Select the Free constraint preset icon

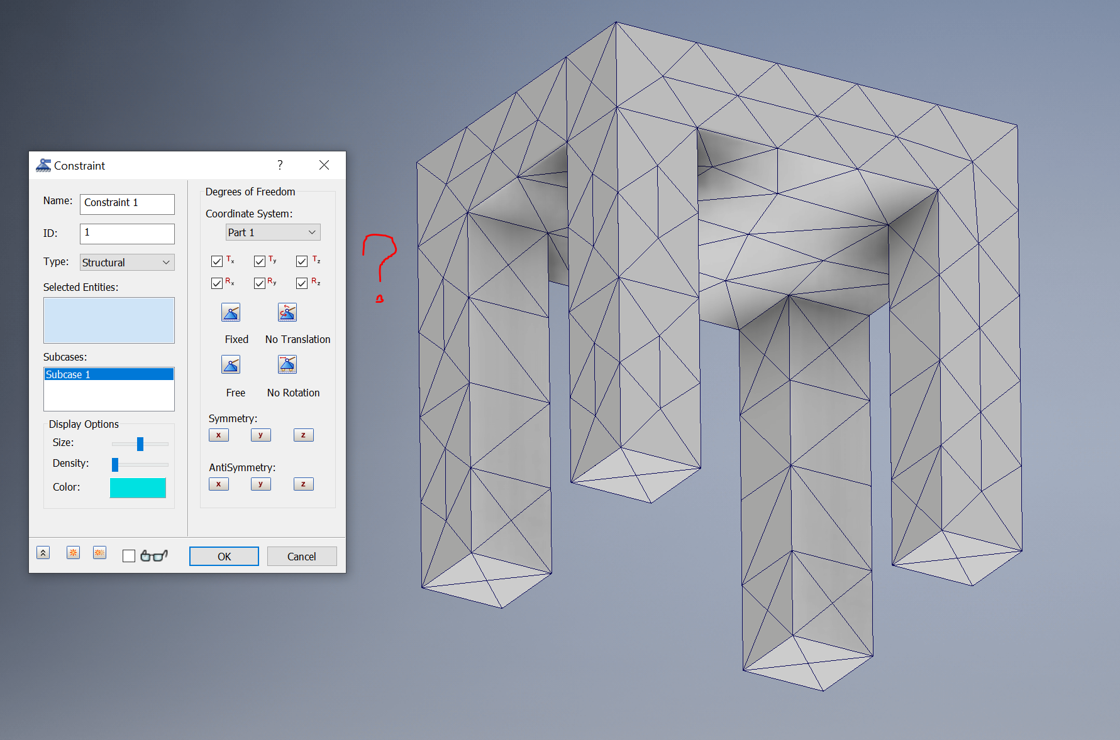tap(230, 364)
